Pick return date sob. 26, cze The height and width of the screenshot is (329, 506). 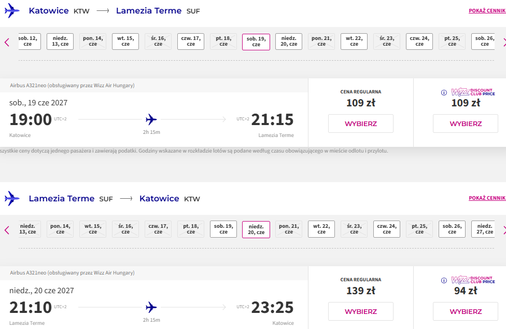pos(452,229)
